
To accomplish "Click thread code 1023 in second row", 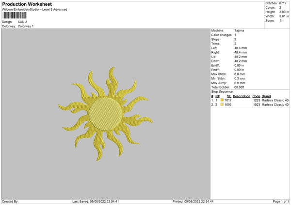I will pos(257,104).
